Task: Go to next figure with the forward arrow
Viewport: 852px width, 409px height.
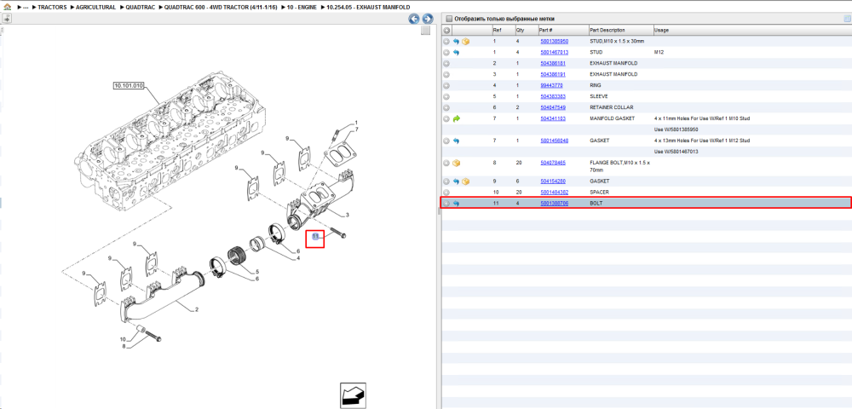Action: pyautogui.click(x=428, y=19)
